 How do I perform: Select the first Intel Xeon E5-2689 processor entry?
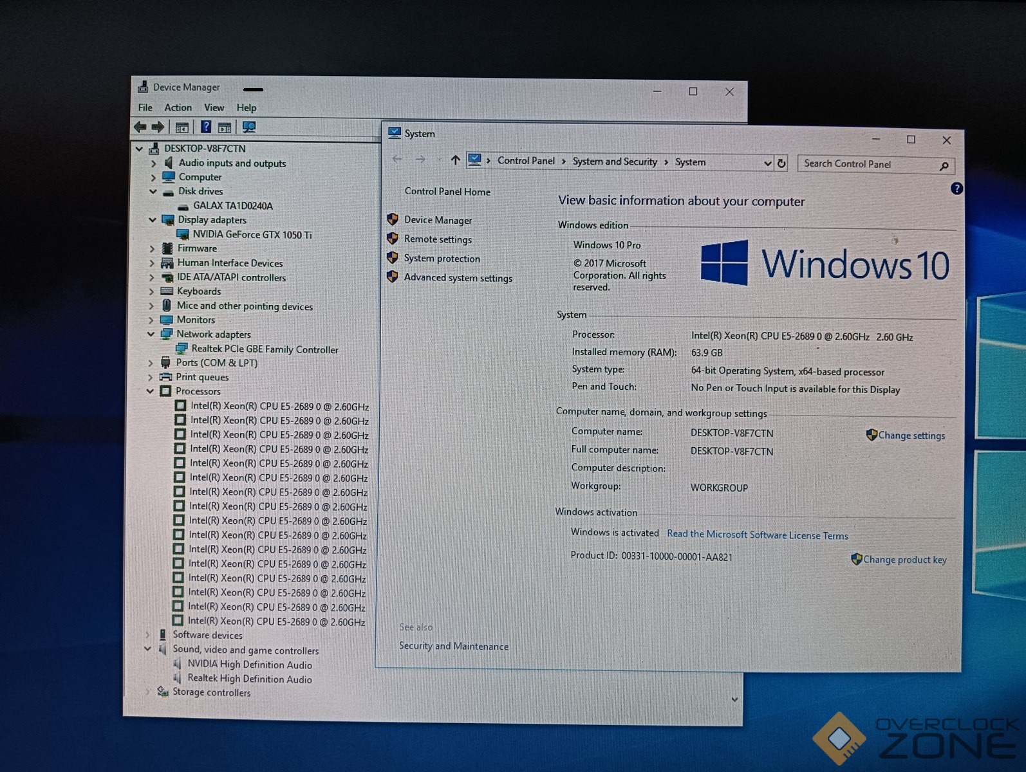click(279, 407)
